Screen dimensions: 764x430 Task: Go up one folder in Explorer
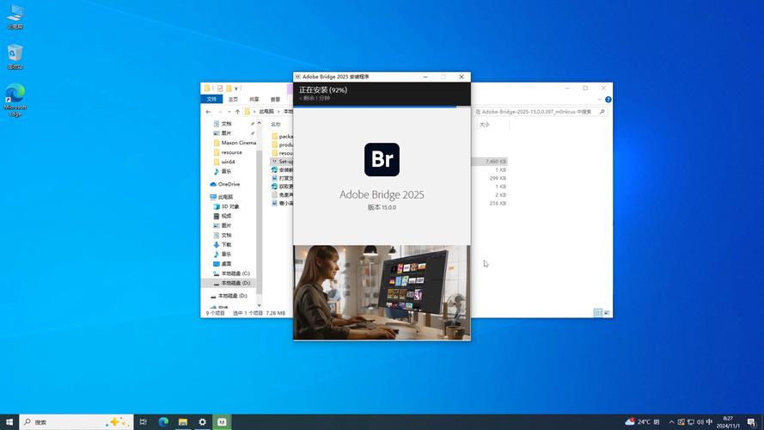pyautogui.click(x=237, y=112)
